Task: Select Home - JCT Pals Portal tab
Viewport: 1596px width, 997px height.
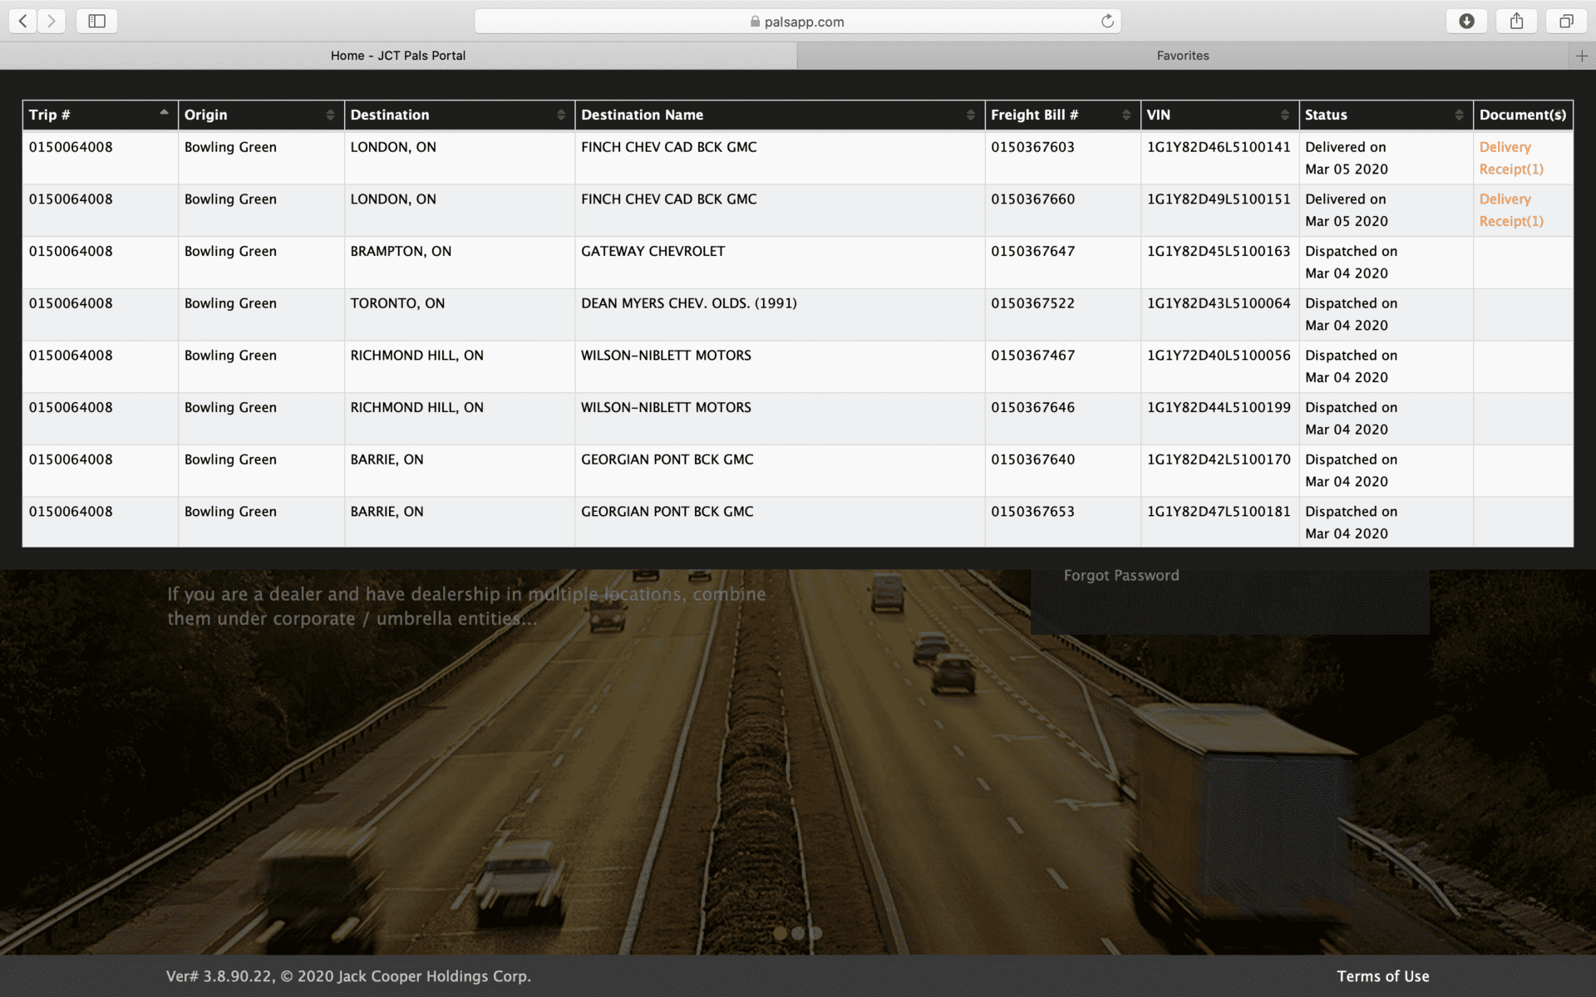Action: point(397,56)
